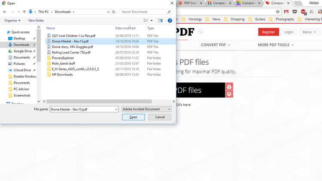Upload from Google Drive icon on webpage
This screenshot has height=181, width=322.
point(229,87)
